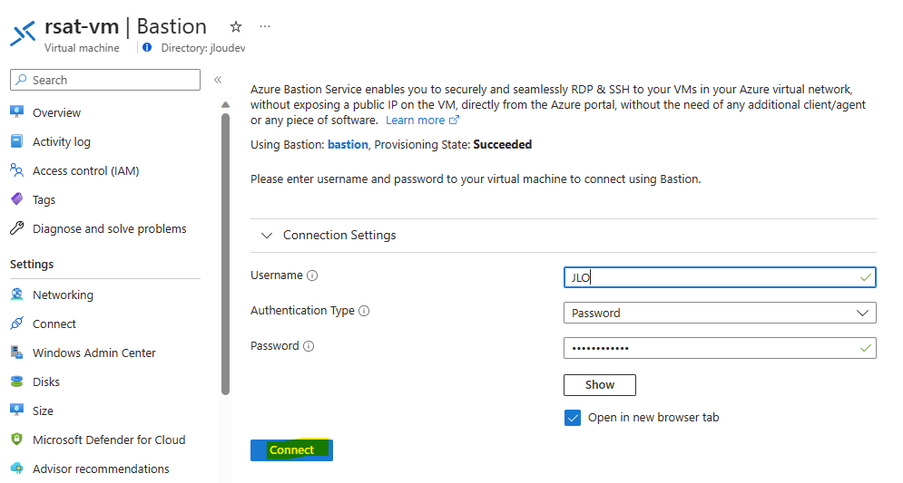Click the Size monitor icon

pos(17,410)
